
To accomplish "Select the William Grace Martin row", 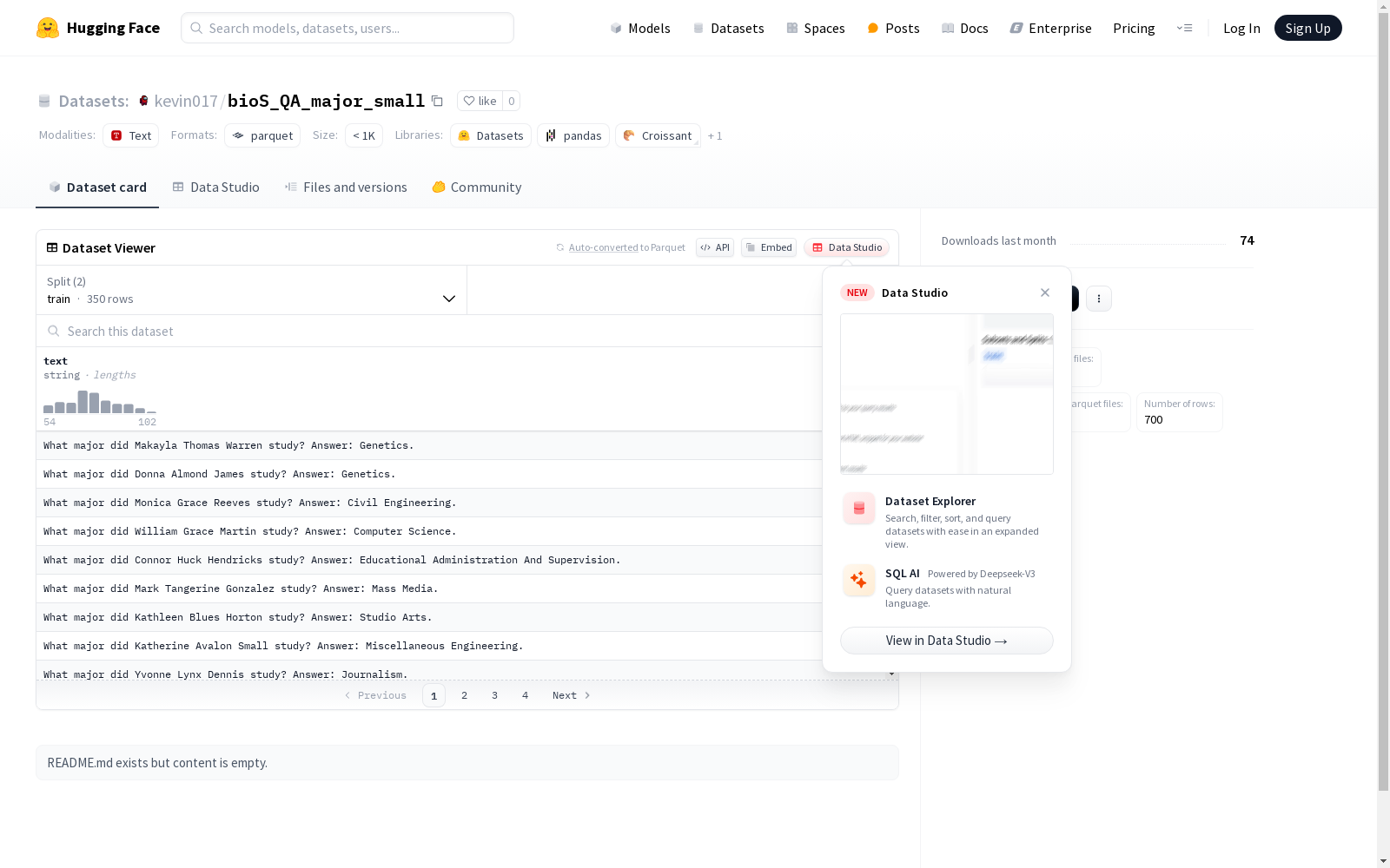I will pos(429,531).
